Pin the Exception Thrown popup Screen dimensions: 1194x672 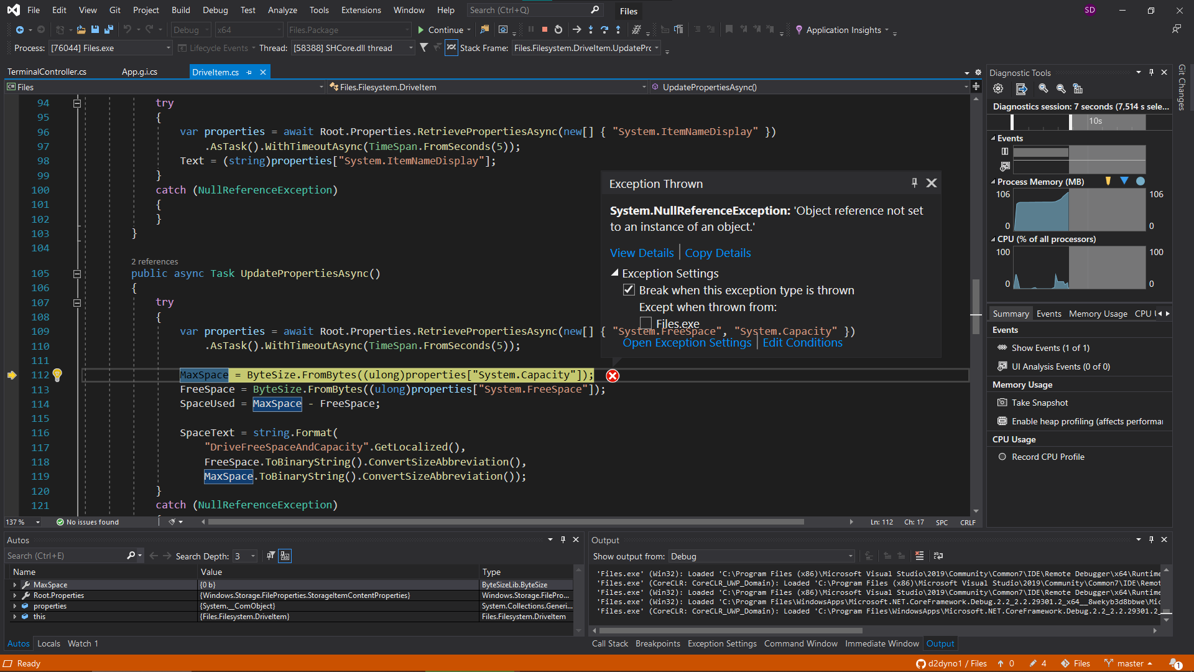tap(914, 183)
